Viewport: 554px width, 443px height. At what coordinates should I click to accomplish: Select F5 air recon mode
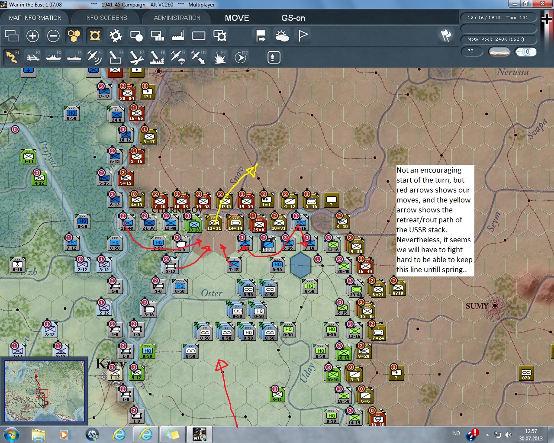pyautogui.click(x=94, y=57)
